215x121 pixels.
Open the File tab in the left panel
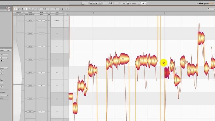tap(8, 50)
